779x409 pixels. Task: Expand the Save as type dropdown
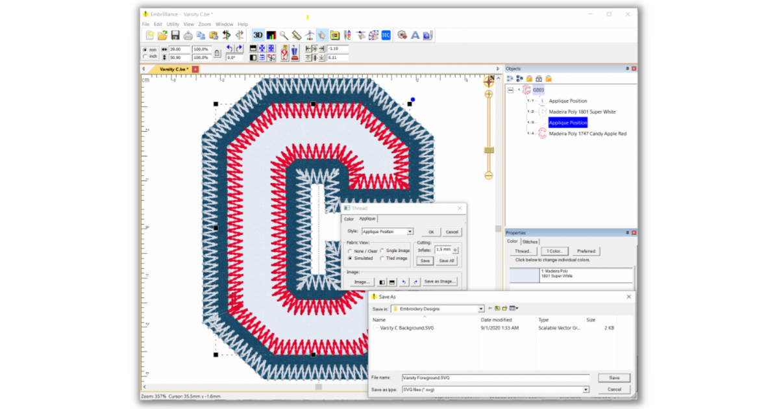pos(586,390)
